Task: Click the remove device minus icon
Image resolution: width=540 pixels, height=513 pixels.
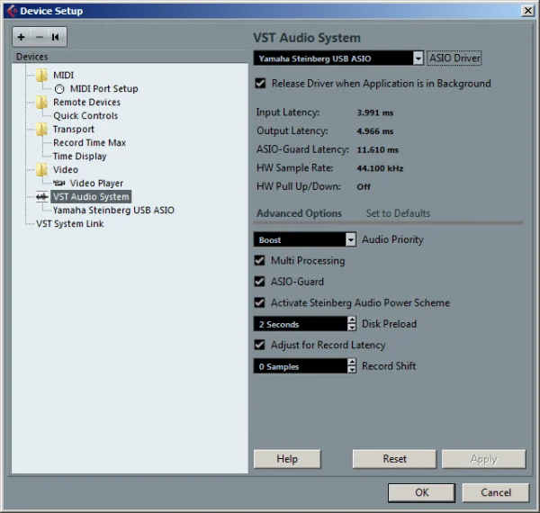Action: click(40, 37)
